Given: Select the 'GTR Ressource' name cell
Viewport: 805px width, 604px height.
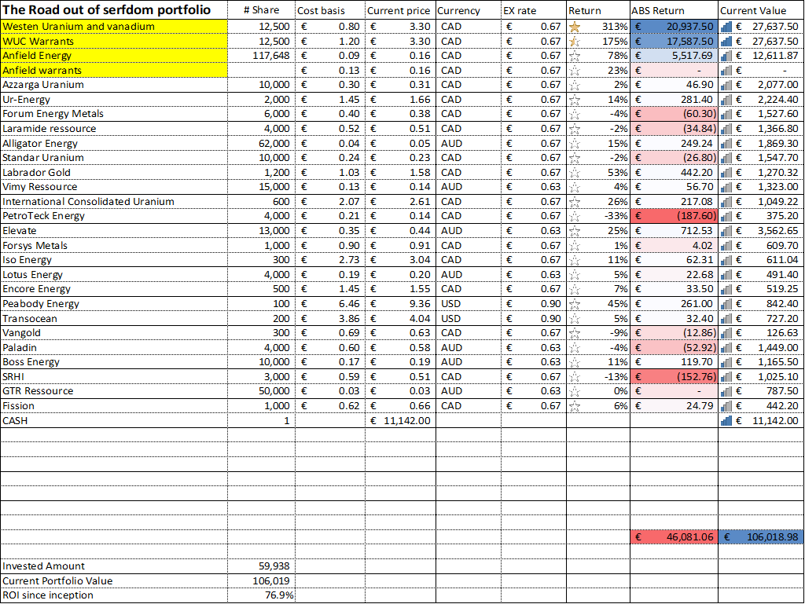Looking at the screenshot, I should (114, 391).
